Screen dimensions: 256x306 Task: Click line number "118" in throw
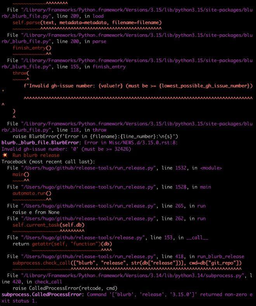[x=74, y=130]
